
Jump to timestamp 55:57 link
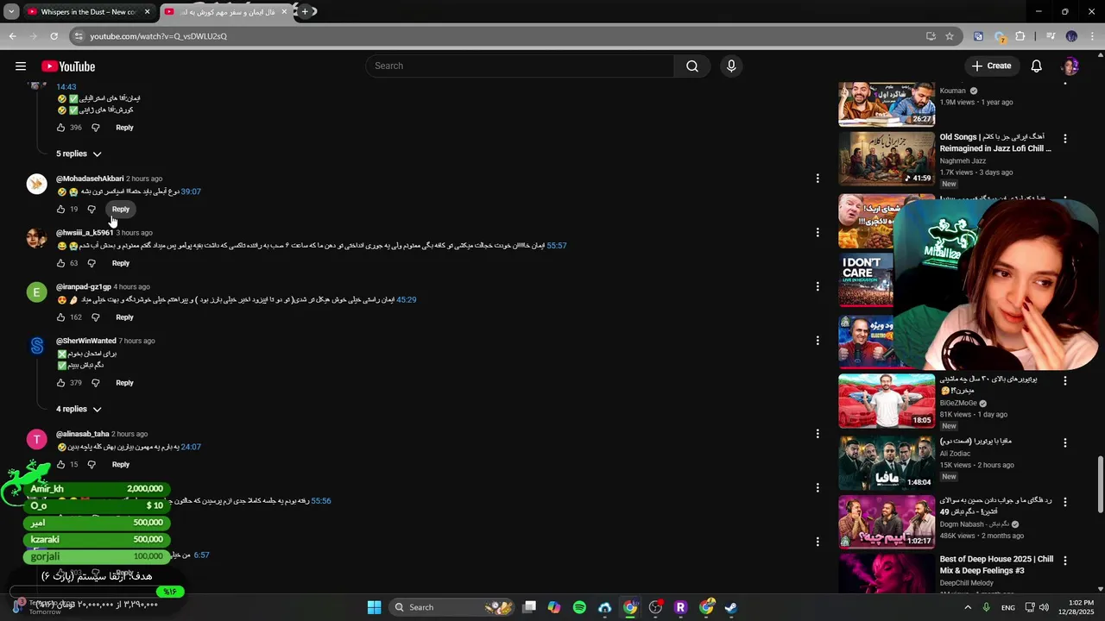557,246
